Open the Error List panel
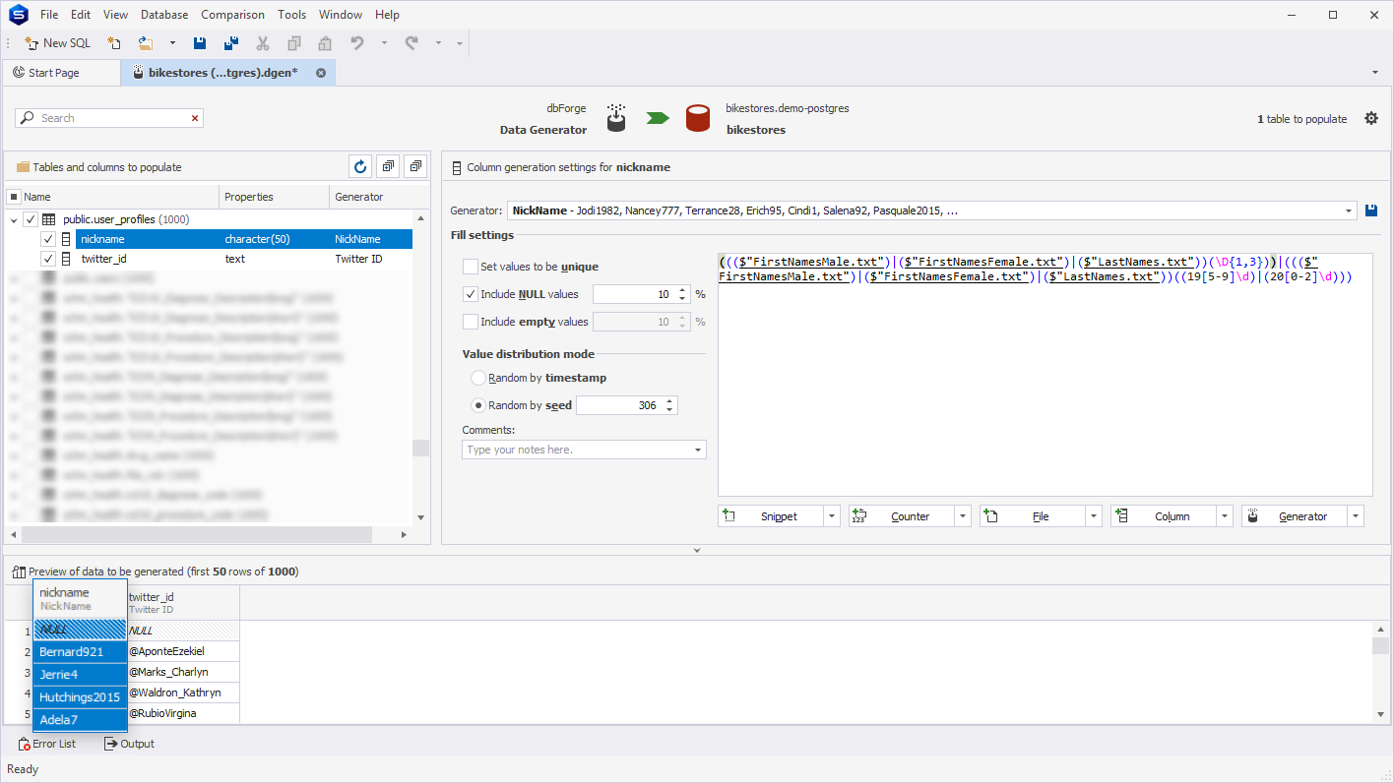Screen dimensions: 1394x783 point(47,744)
